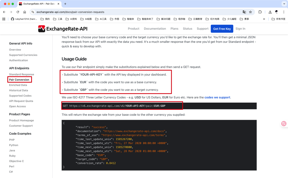The width and height of the screenshot is (288, 178).
Task: Open a new tab with the plus icon
Action: pos(65,4)
